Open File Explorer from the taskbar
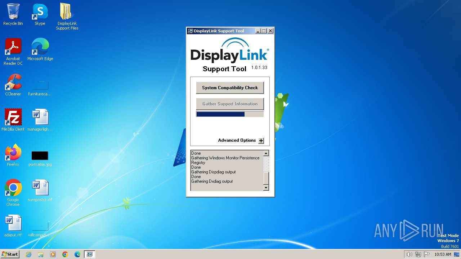This screenshot has width=461, height=259. [41, 254]
